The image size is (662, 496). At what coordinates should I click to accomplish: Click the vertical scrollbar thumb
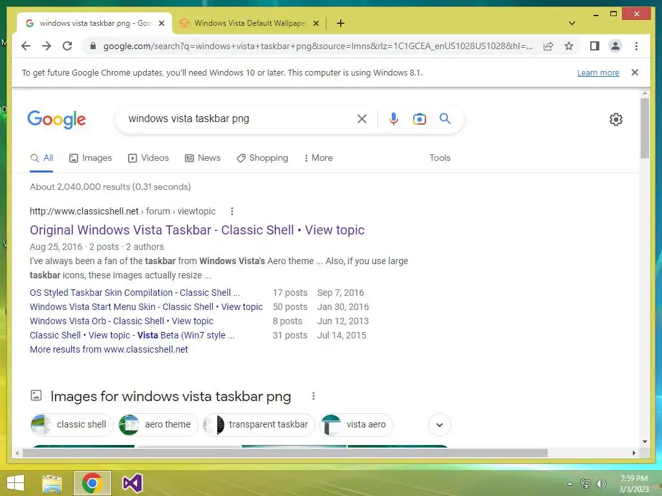[x=645, y=129]
